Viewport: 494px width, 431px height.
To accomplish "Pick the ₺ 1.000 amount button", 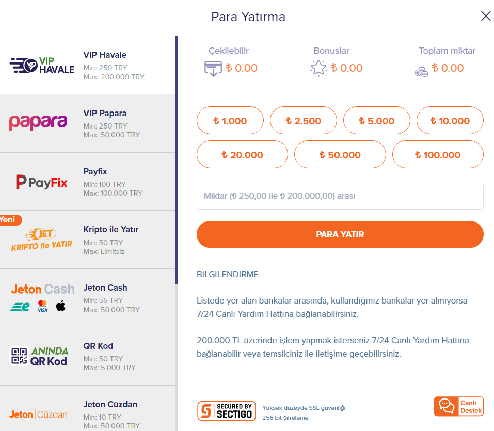I will tap(230, 120).
